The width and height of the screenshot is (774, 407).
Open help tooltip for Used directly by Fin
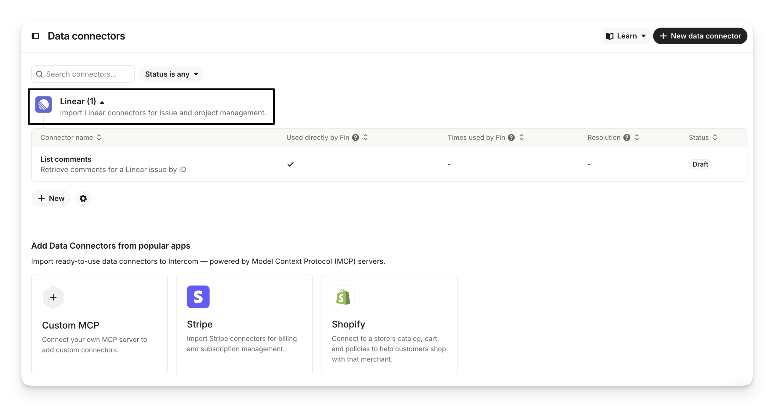(355, 138)
